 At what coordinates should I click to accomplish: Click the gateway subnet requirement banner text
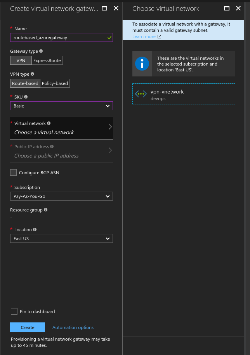[x=181, y=27]
